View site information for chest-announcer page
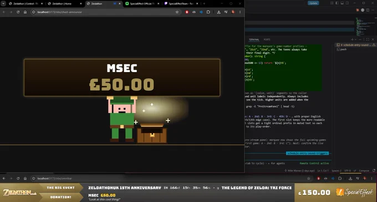This screenshot has height=202, width=377. (x=34, y=12)
